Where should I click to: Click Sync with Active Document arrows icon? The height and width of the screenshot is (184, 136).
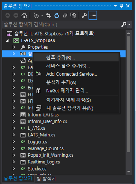pos(48,15)
